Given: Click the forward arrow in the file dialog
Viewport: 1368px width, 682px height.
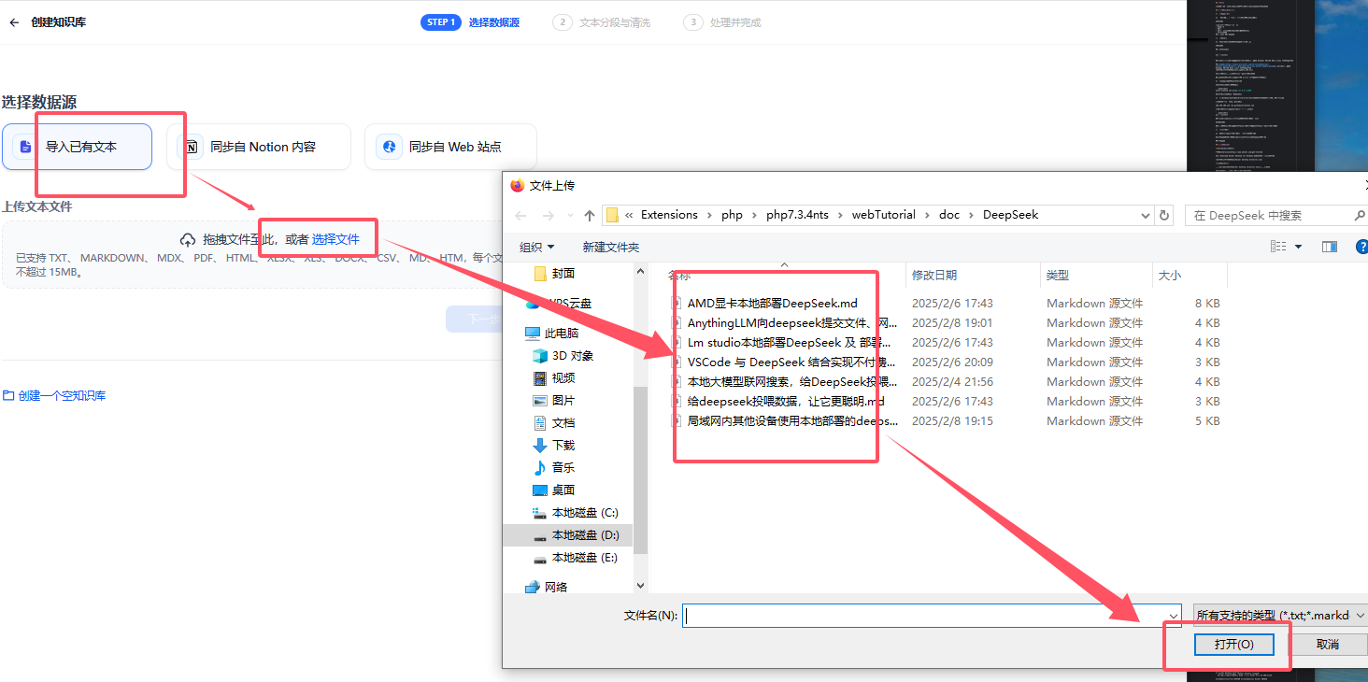Looking at the screenshot, I should pyautogui.click(x=549, y=215).
